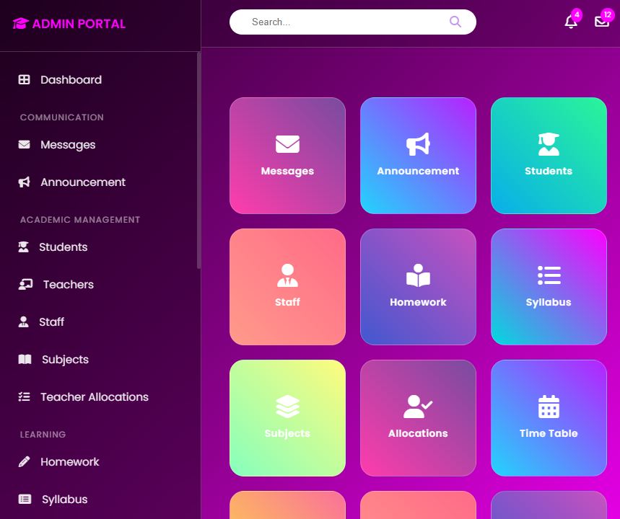Click the book reader icon on Homework card
This screenshot has height=519, width=620.
pos(418,275)
